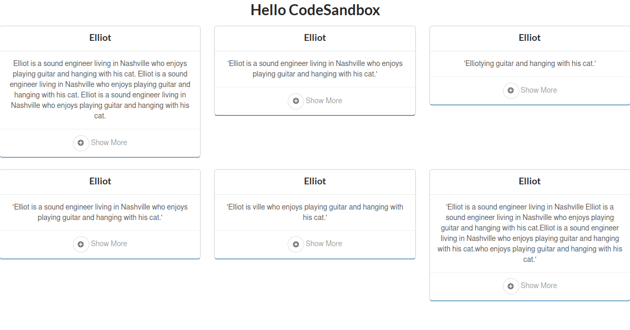Select the Elliot heading on the bottom-left card
This screenshot has height=330, width=630.
click(100, 181)
